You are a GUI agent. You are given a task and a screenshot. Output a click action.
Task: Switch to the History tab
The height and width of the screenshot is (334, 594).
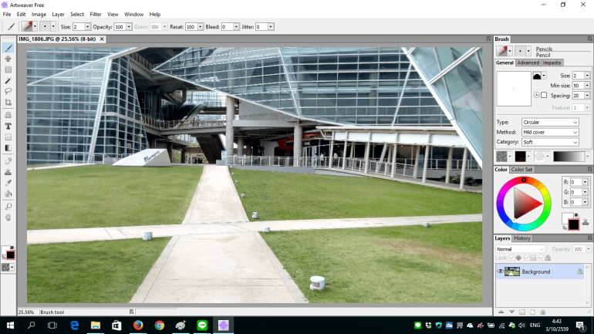pyautogui.click(x=522, y=238)
